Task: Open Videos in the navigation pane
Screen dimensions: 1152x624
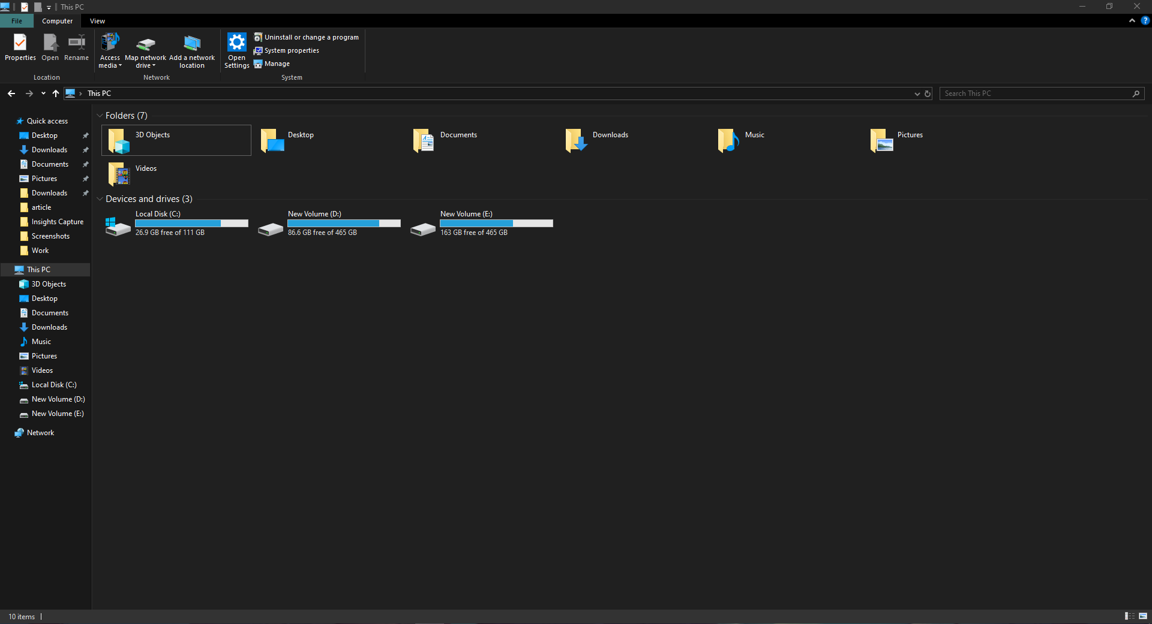Action: [x=42, y=370]
